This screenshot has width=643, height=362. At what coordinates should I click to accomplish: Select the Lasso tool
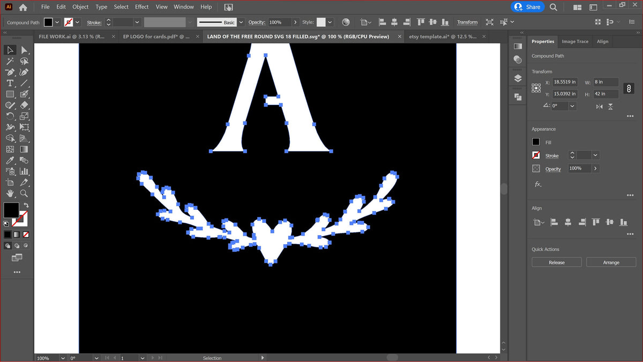coord(24,61)
